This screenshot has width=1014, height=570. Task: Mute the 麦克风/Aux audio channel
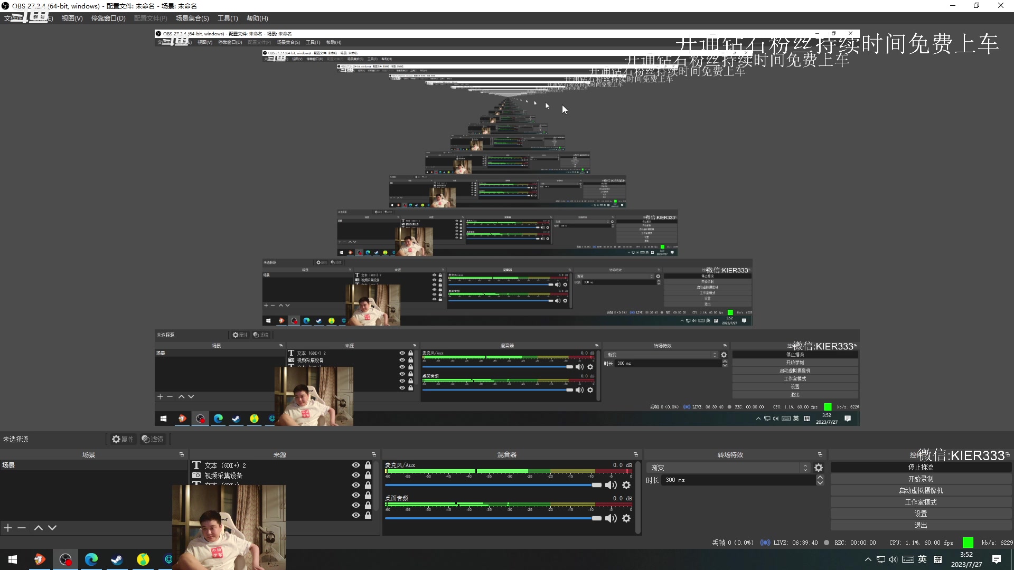611,485
